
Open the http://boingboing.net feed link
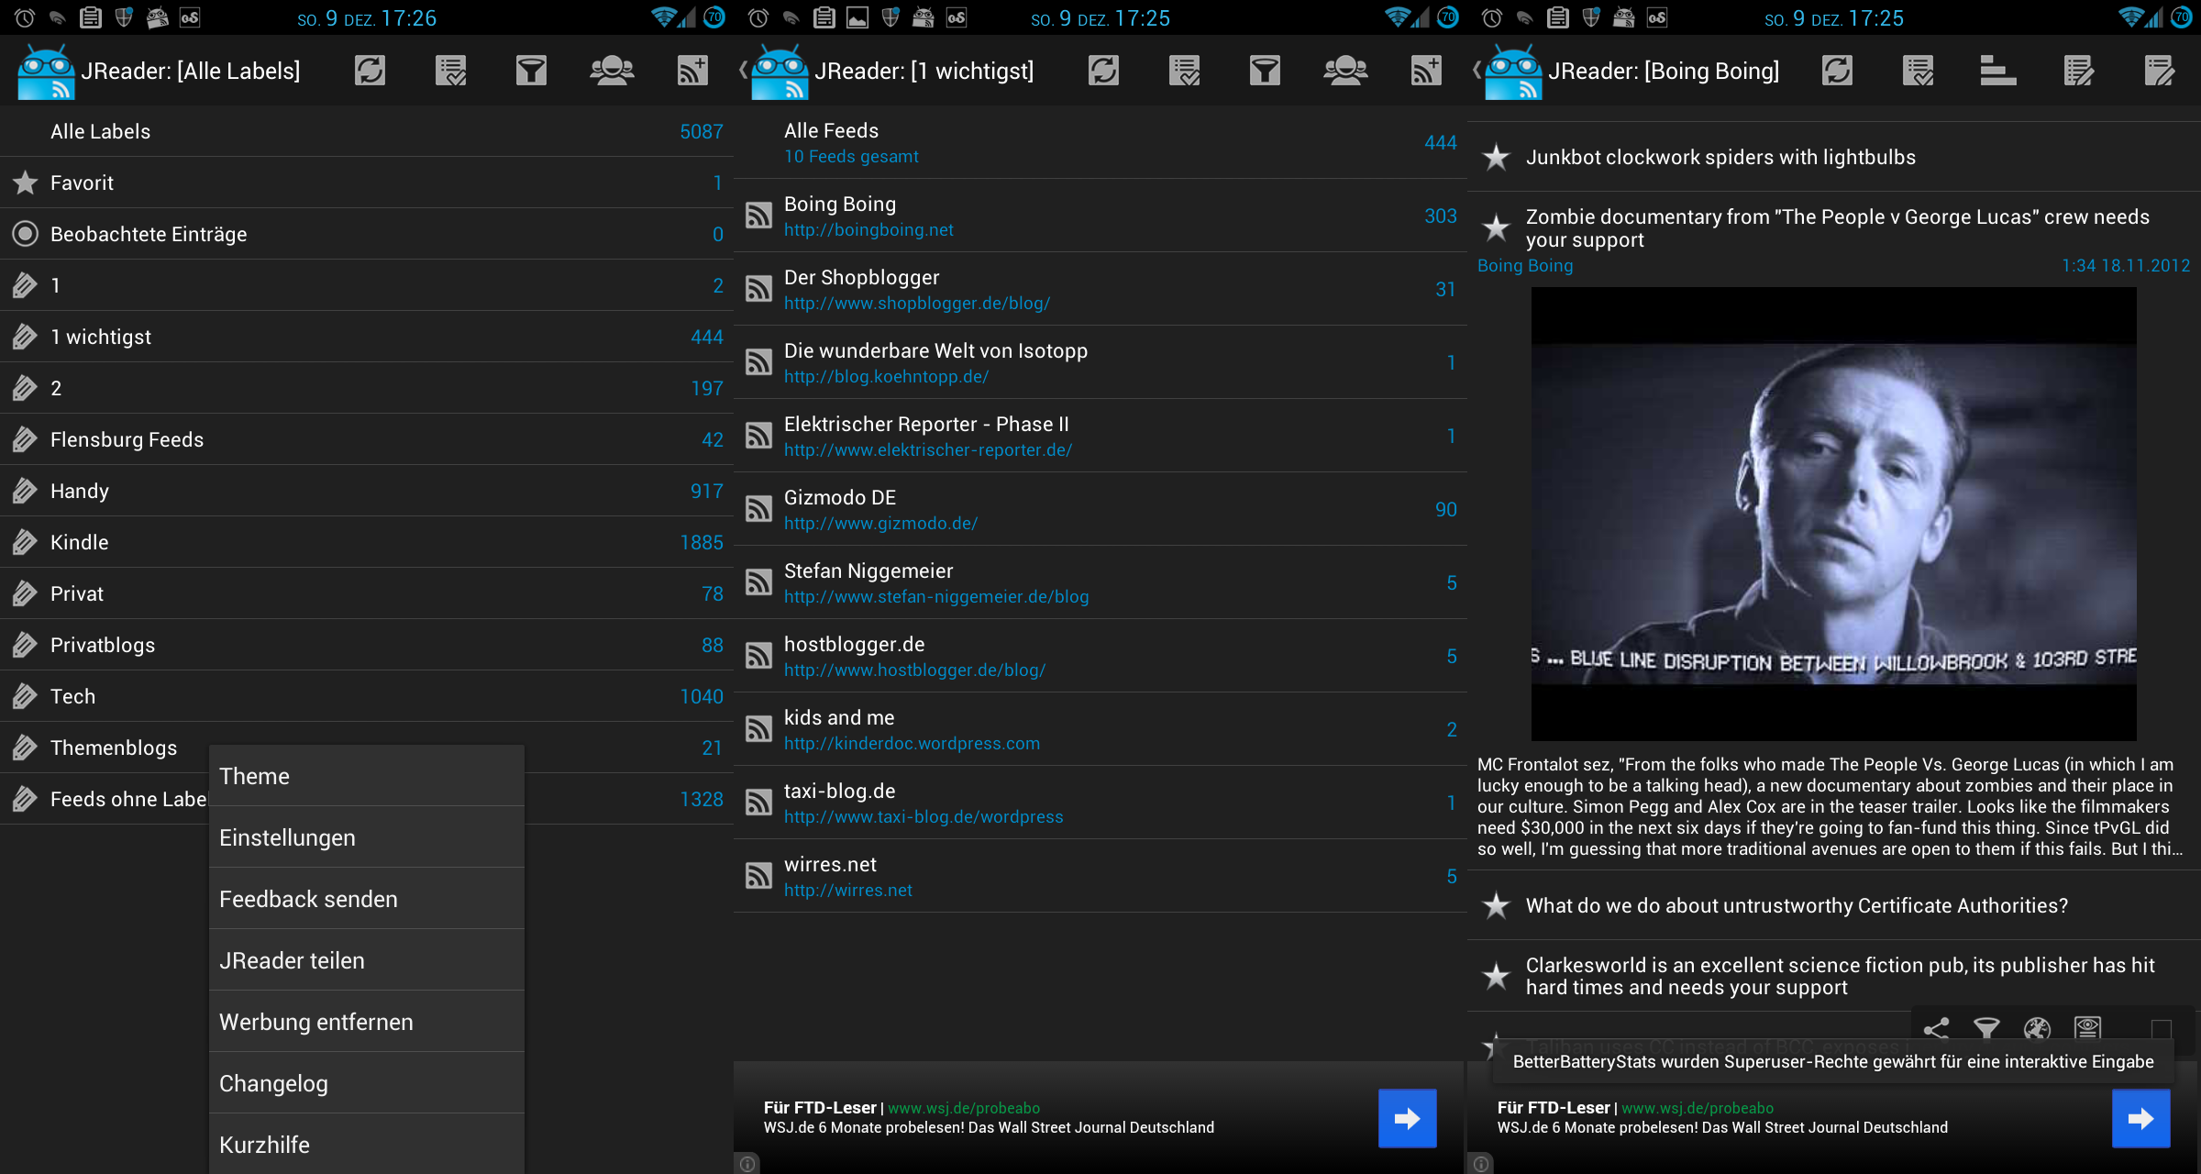coord(868,230)
